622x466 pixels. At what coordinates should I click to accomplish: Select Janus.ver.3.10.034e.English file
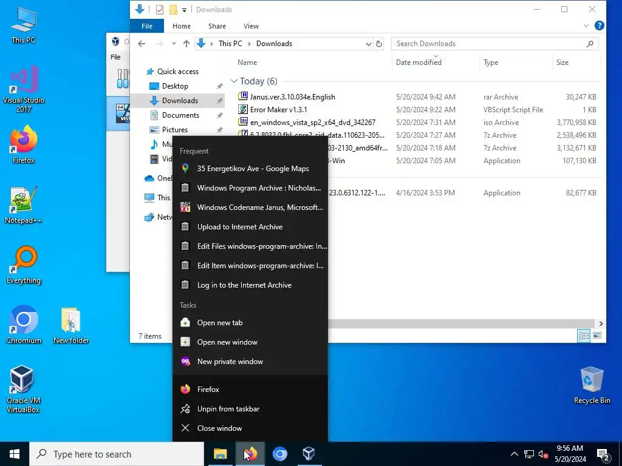292,96
